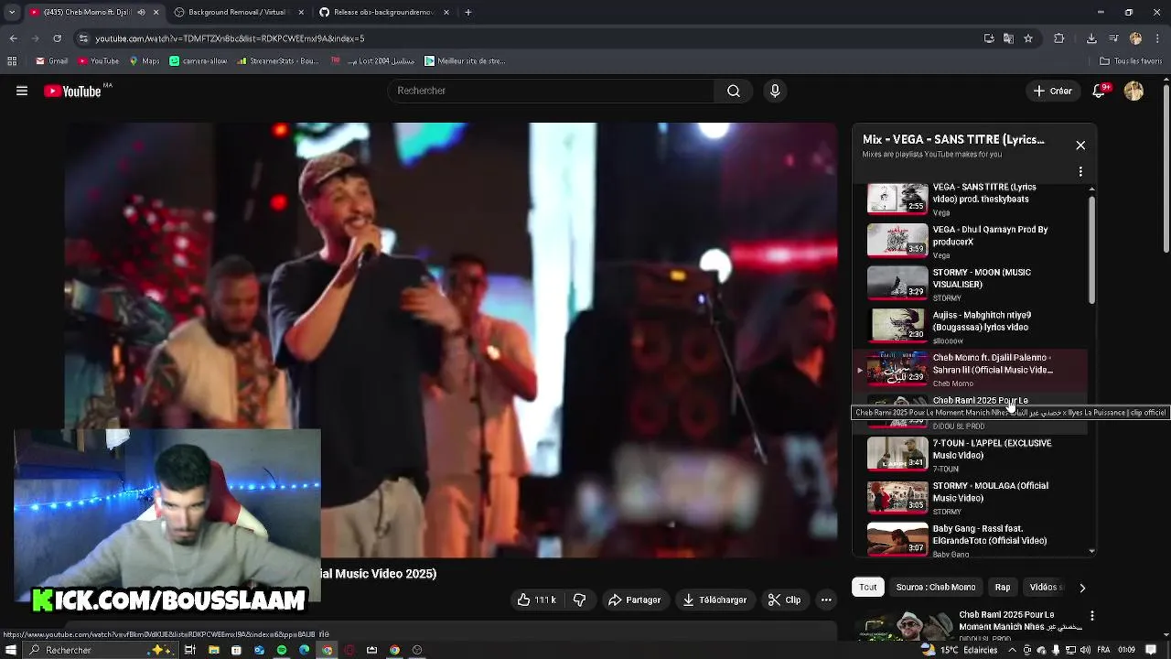Reload the page in Chrome
The width and height of the screenshot is (1171, 659).
point(57,38)
